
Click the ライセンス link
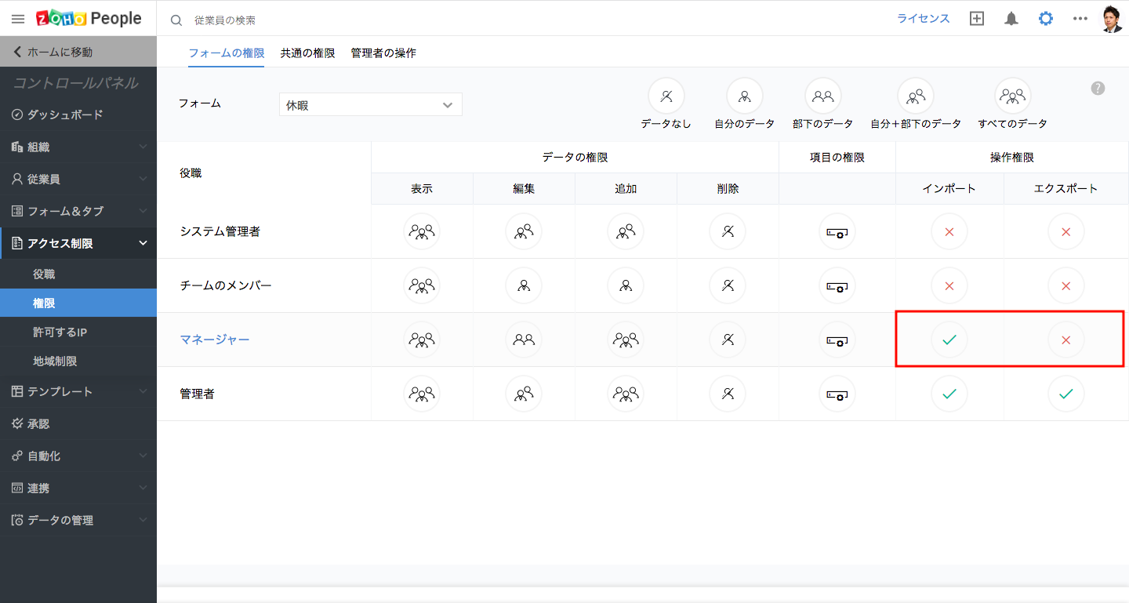[923, 19]
